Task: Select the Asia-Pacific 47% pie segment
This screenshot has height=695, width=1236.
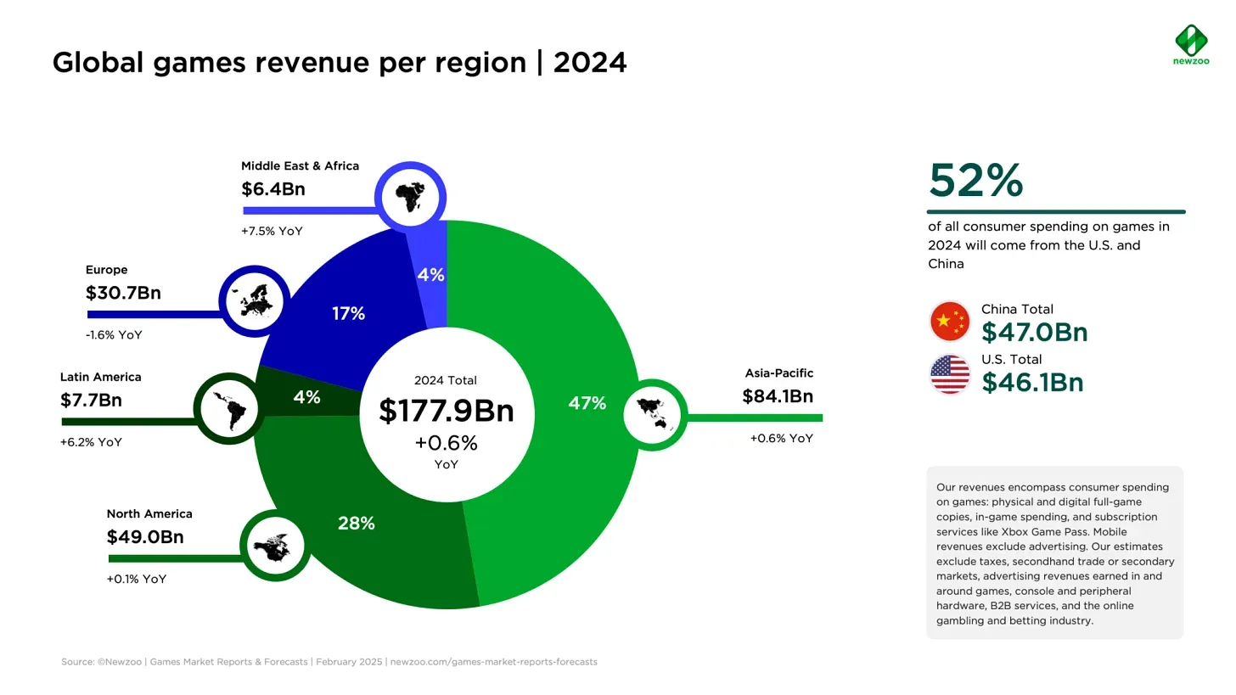Action: pyautogui.click(x=587, y=403)
